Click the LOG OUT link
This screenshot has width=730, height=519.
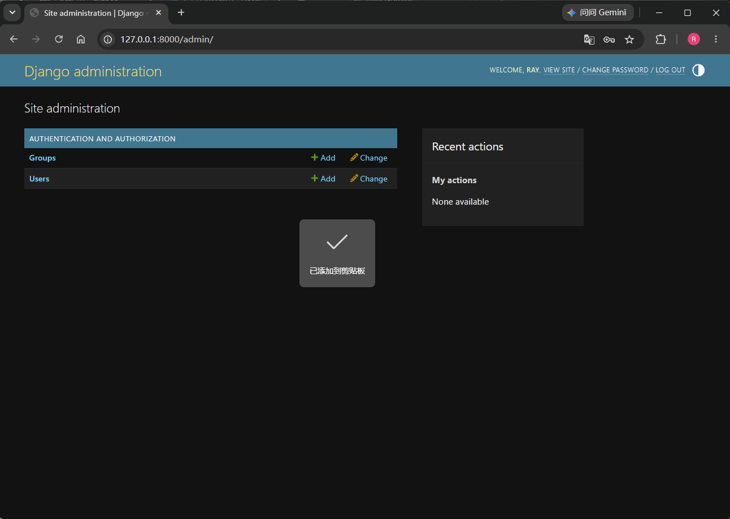[670, 70]
